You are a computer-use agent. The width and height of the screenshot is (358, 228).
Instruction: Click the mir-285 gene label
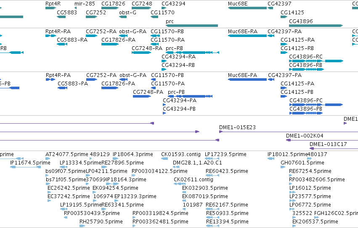click(x=85, y=4)
